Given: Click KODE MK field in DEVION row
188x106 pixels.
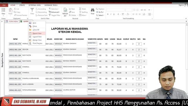Looking at the screenshot, I should [x=58, y=50].
